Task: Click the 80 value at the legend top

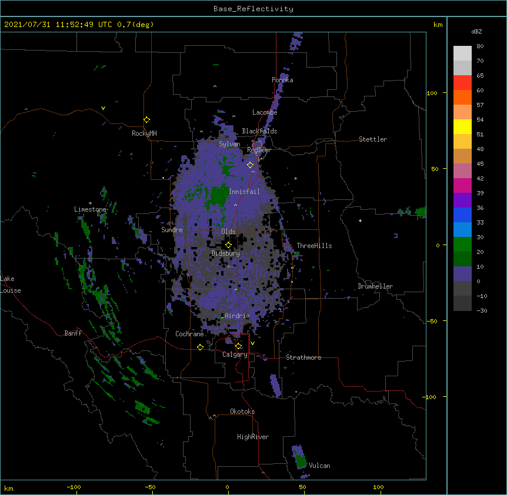Action: click(480, 46)
